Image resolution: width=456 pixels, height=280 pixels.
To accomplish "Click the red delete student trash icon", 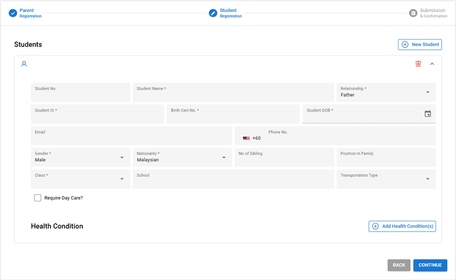I will (x=418, y=64).
